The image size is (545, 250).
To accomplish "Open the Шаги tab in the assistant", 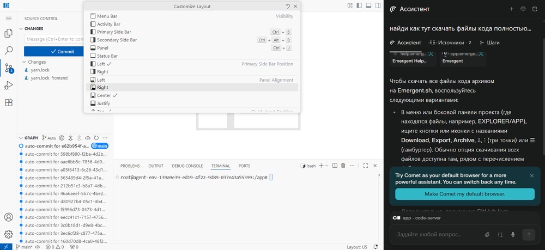I will tap(489, 42).
